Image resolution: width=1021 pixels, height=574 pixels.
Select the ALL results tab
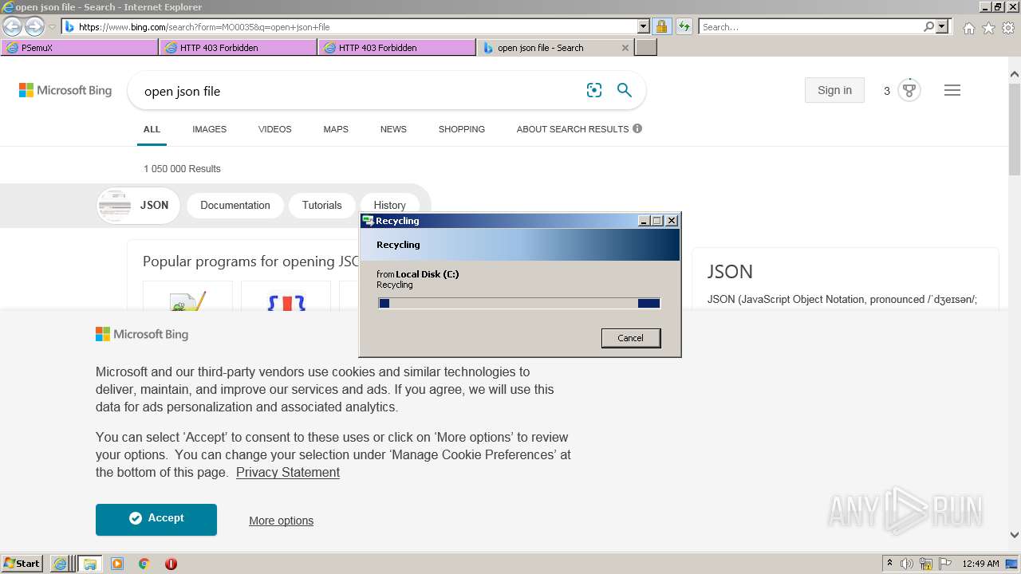click(x=152, y=129)
